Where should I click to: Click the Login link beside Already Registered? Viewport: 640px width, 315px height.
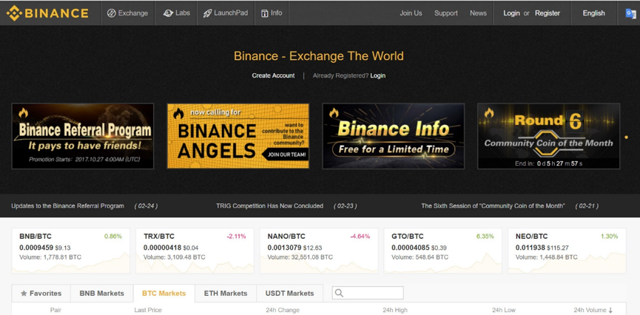[377, 75]
